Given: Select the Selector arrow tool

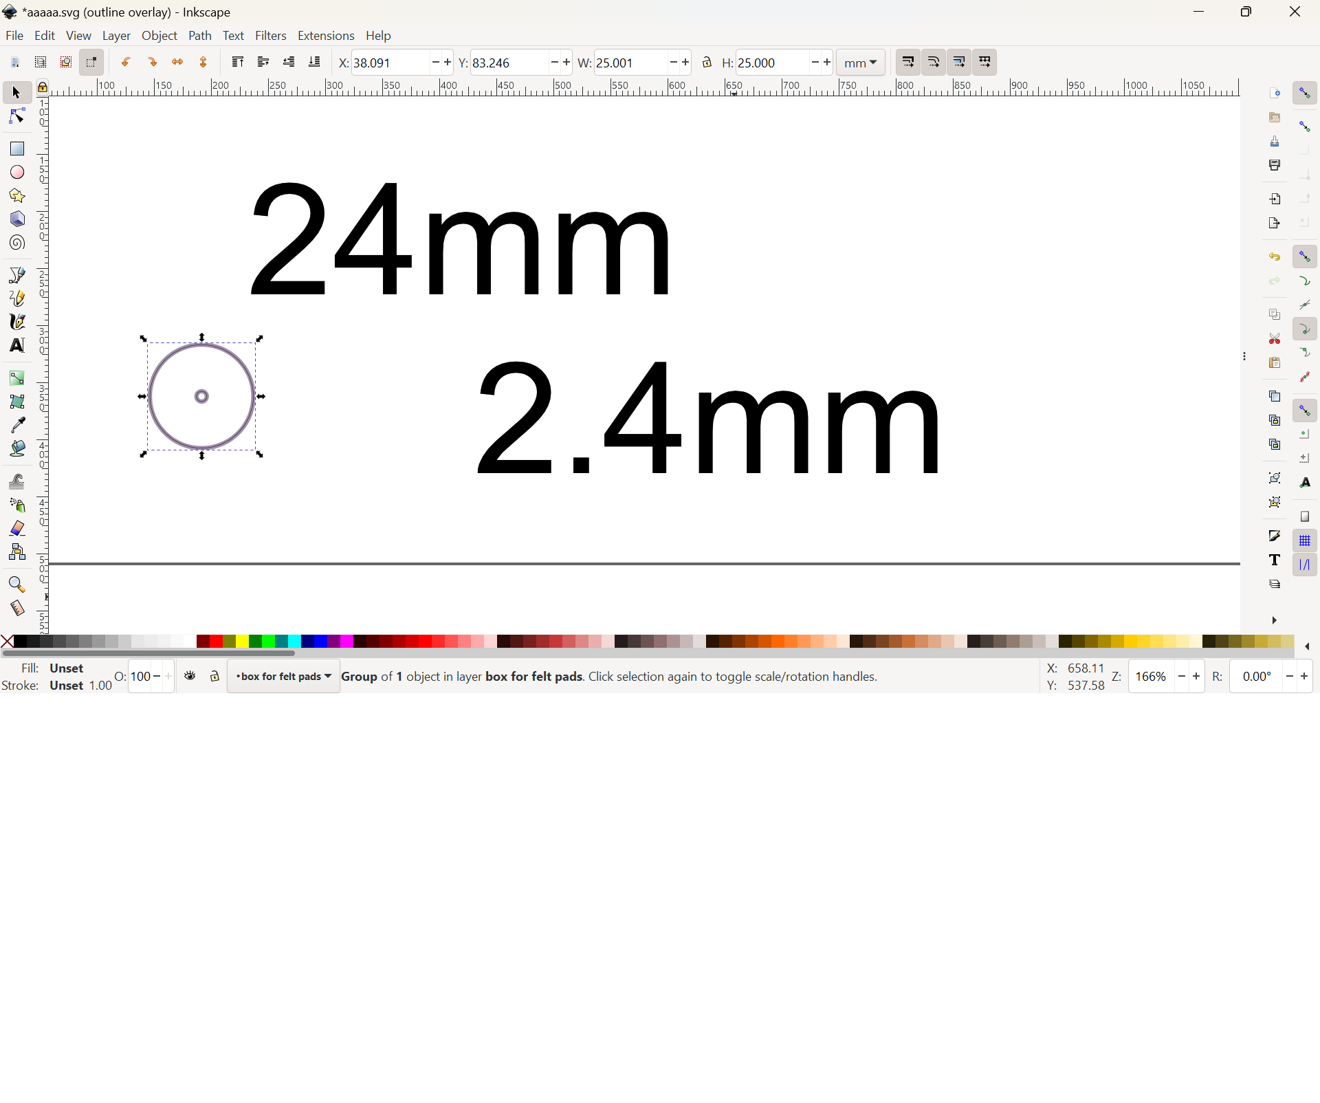Looking at the screenshot, I should tap(16, 92).
